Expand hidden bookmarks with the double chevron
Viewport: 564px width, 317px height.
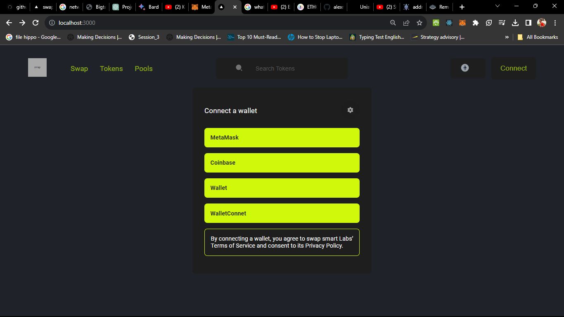(507, 37)
